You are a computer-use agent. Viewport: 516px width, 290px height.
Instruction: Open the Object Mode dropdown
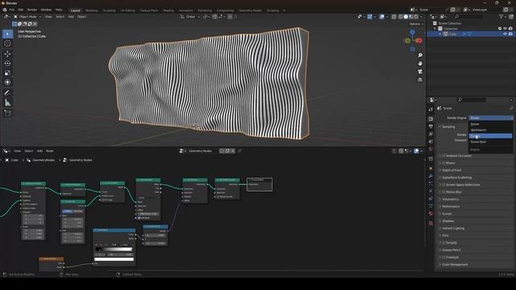27,17
